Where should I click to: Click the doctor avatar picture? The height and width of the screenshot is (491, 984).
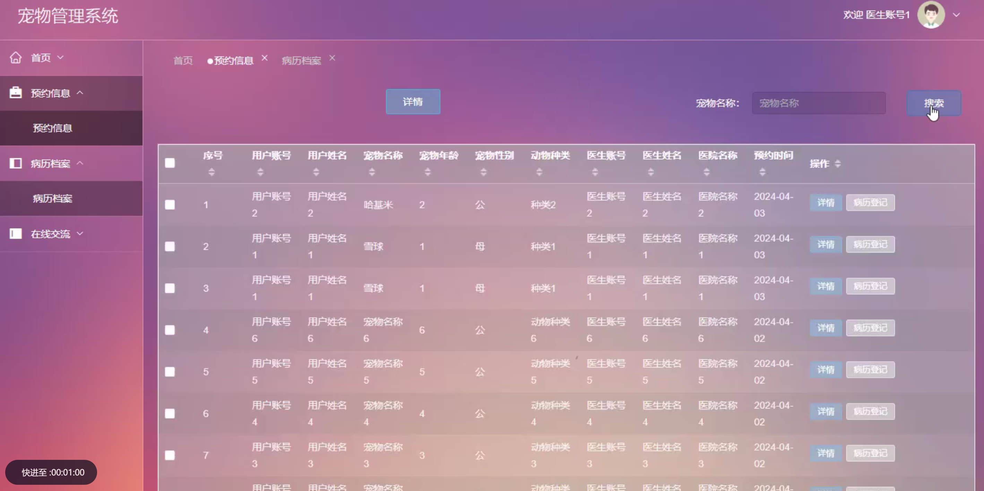(931, 15)
